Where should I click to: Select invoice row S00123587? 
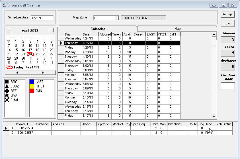[25, 133]
